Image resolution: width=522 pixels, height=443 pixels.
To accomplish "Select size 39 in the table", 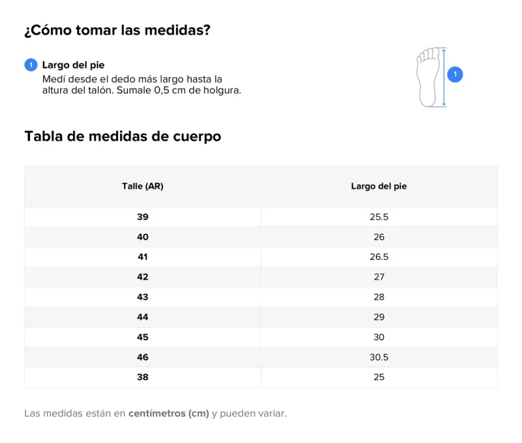I will pyautogui.click(x=142, y=217).
